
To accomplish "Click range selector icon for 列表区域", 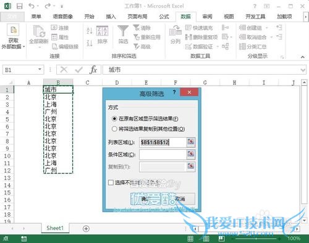I will click(x=191, y=142).
